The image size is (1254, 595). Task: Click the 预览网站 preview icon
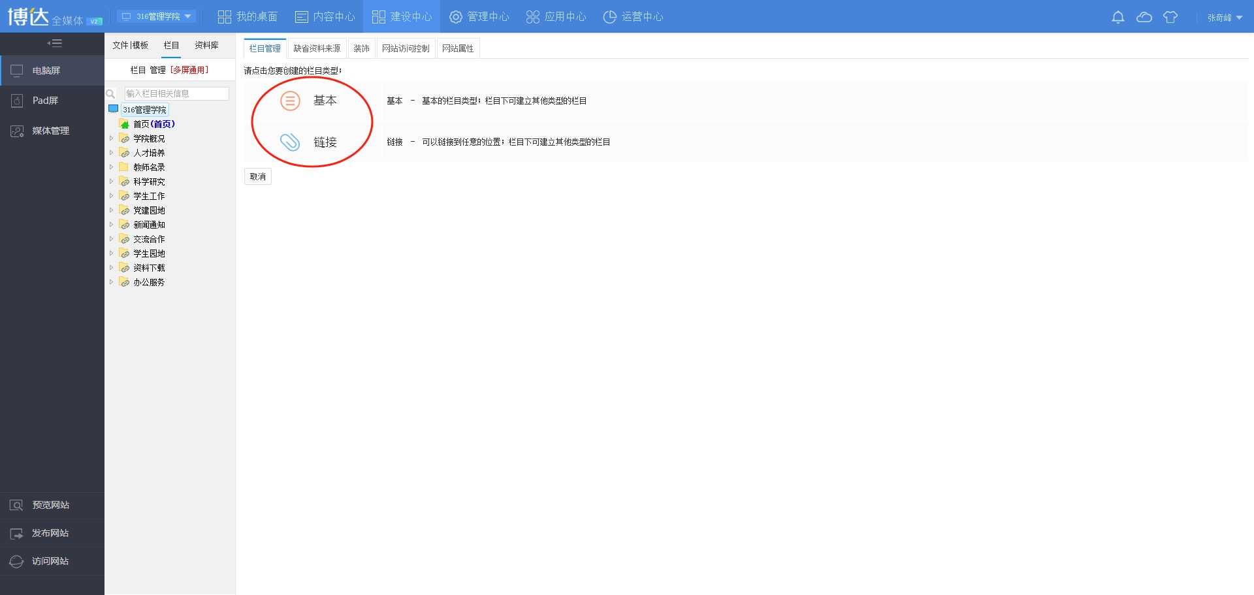click(17, 505)
